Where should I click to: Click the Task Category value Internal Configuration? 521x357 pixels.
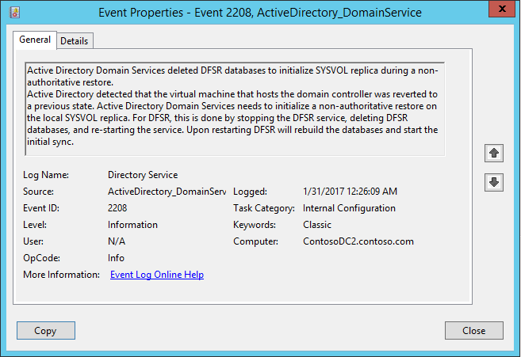tap(349, 208)
